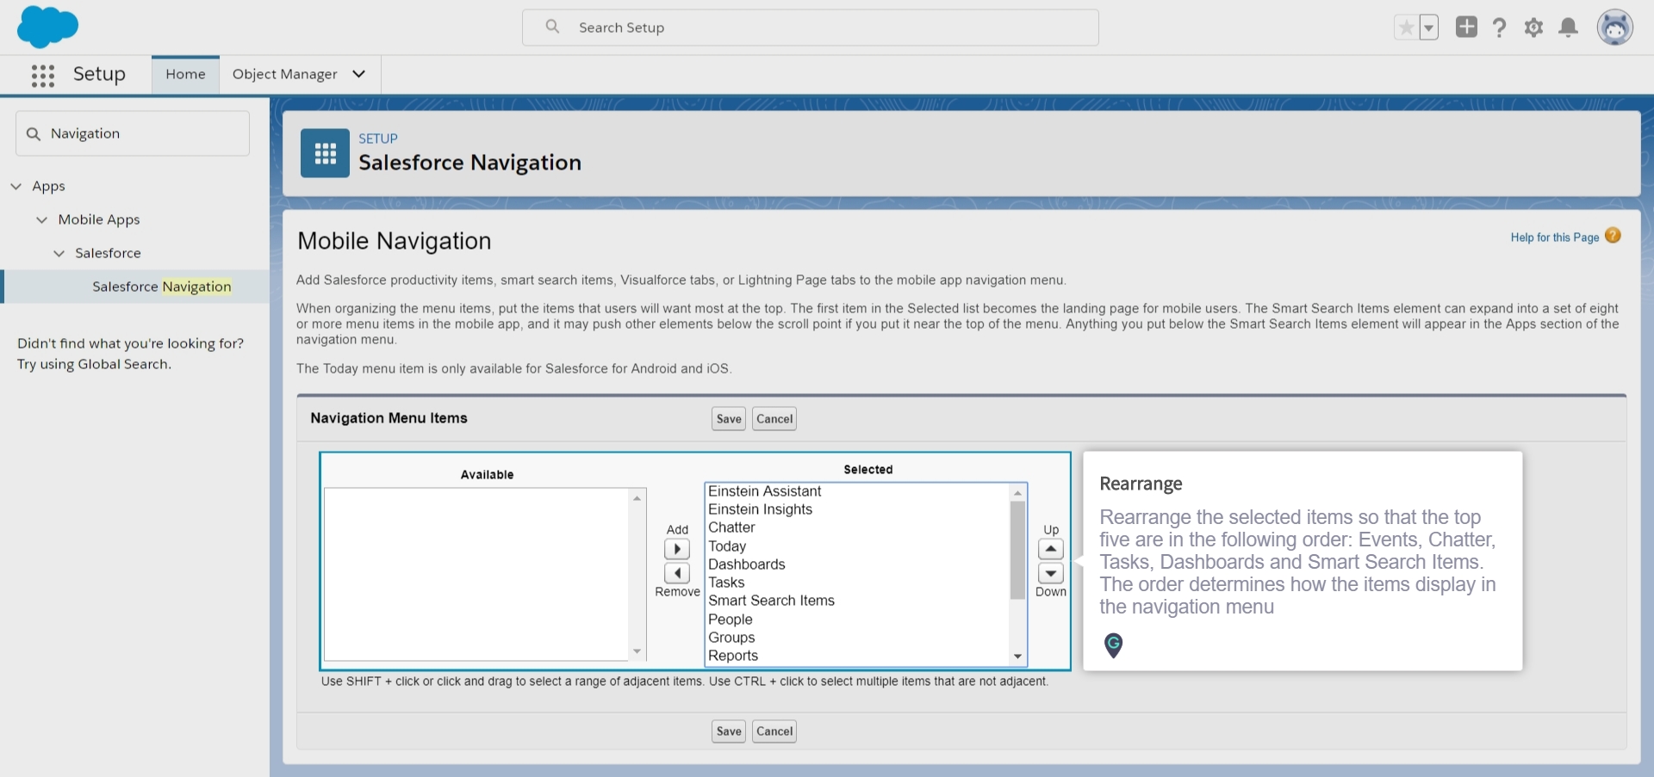Collapse the Salesforce tree node
This screenshot has width=1654, height=777.
tap(59, 253)
